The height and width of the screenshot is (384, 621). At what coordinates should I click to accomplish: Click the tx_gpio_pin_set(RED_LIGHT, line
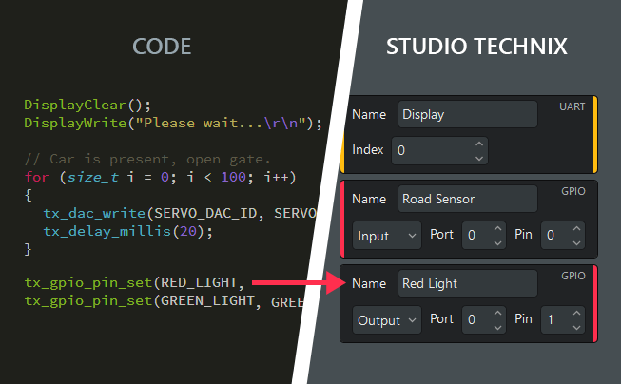(x=134, y=283)
